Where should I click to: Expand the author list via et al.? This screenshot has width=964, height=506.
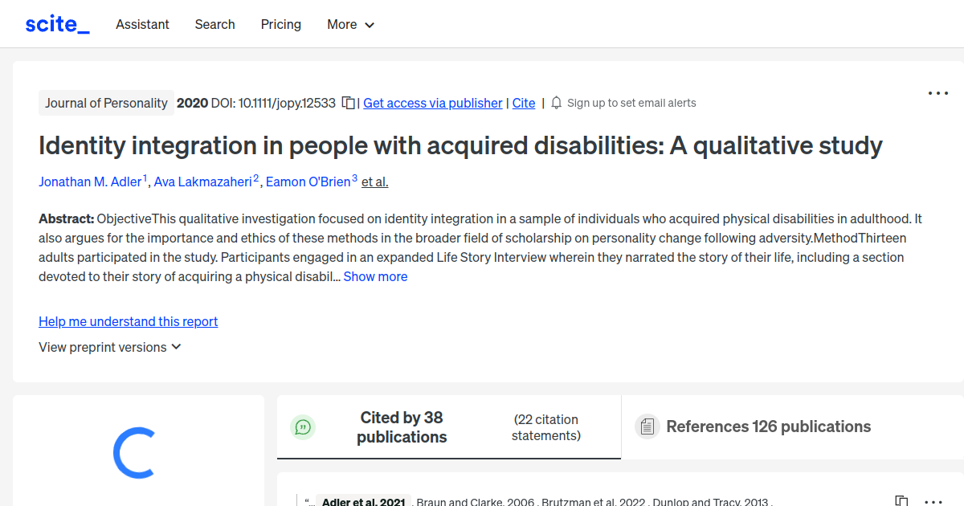374,182
